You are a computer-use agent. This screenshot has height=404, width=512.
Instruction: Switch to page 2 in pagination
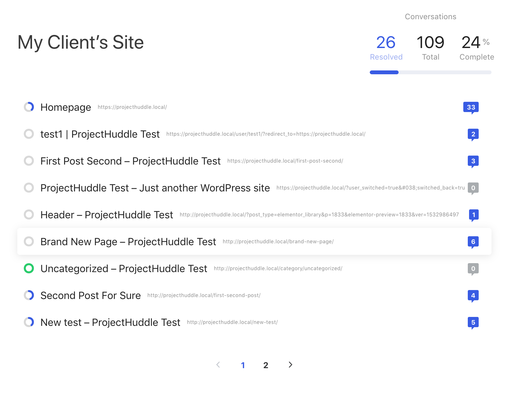[266, 365]
